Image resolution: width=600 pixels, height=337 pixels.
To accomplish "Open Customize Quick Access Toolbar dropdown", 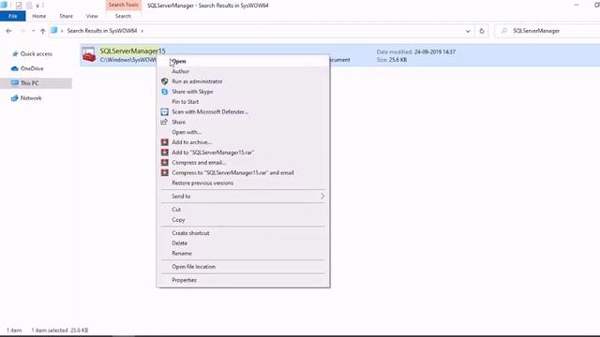I will coord(37,6).
